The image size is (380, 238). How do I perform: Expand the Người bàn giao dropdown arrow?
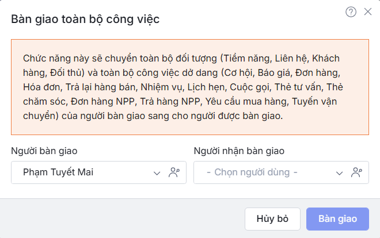point(157,172)
